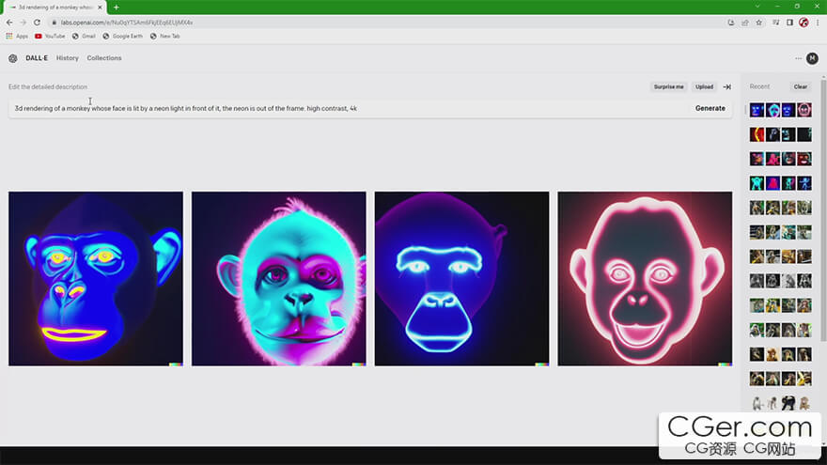The width and height of the screenshot is (827, 465).
Task: Select the blue monkey with yellow lips
Action: coord(96,278)
